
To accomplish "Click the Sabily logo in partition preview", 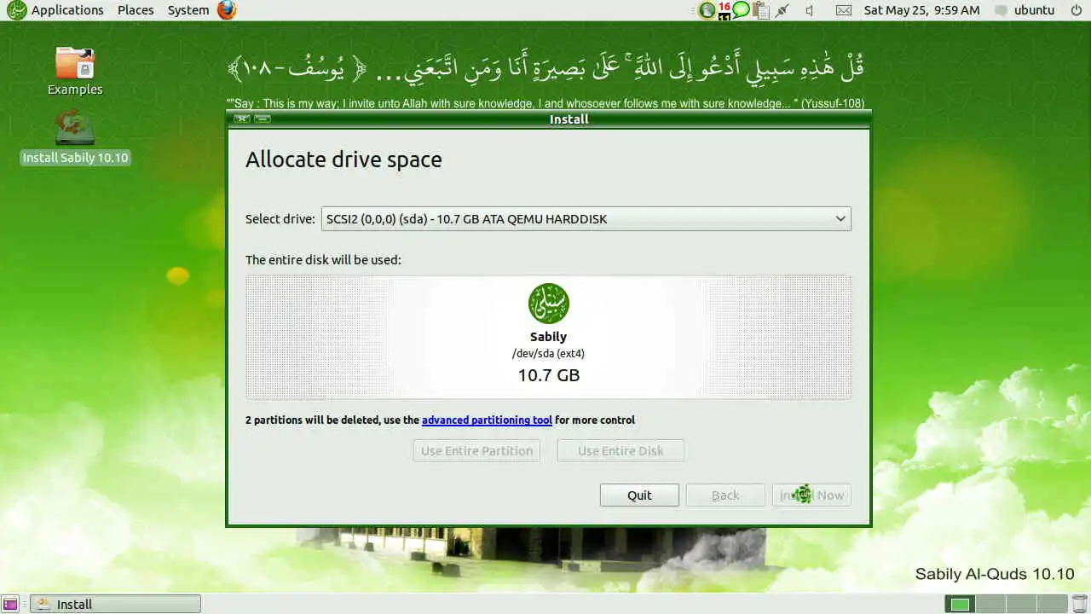I will click(548, 304).
